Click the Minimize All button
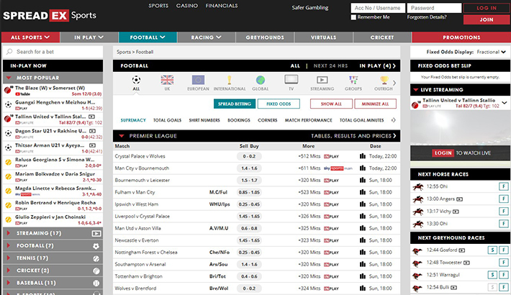The width and height of the screenshot is (511, 295). pos(375,104)
